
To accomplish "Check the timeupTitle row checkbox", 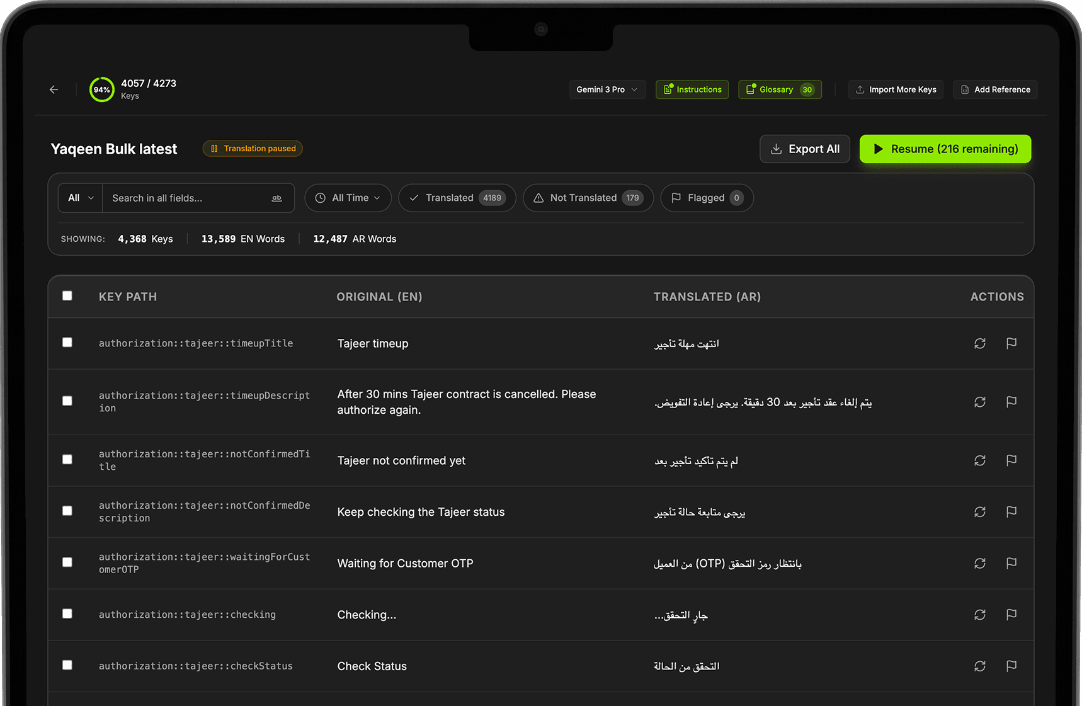I will (x=67, y=343).
